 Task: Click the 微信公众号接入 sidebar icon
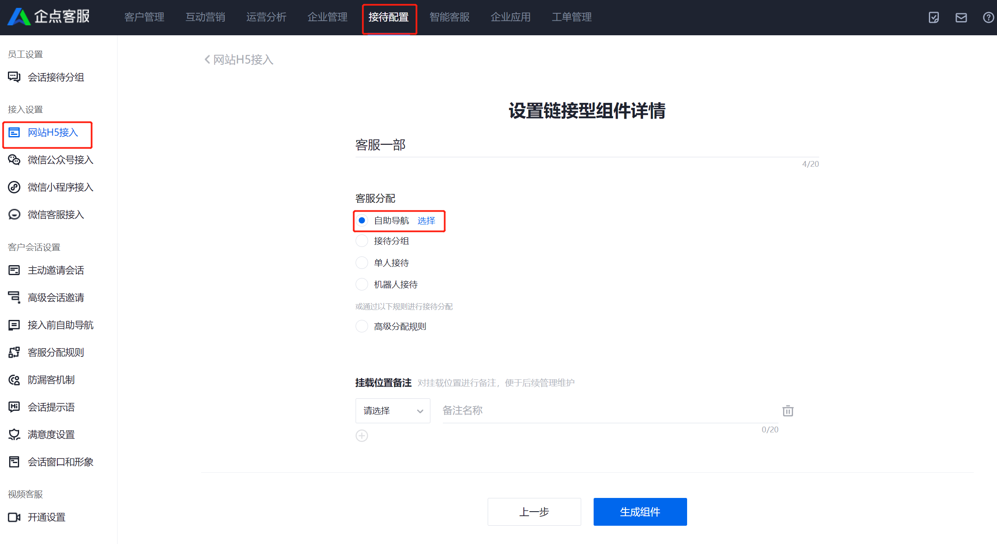click(14, 160)
